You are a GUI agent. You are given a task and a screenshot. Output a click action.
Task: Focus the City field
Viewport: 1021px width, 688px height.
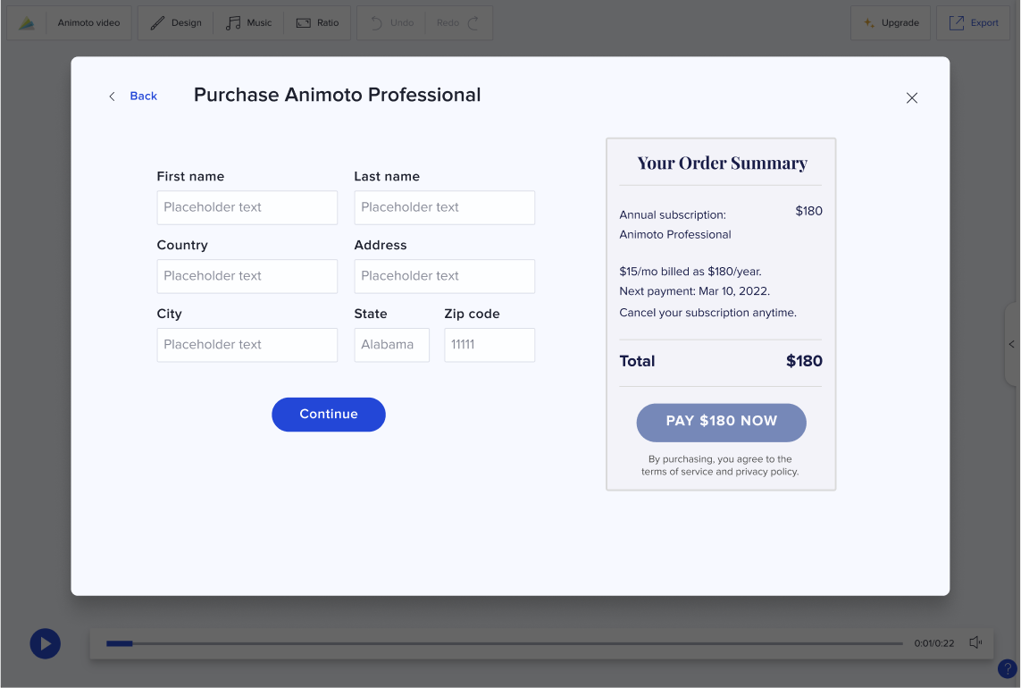point(247,345)
